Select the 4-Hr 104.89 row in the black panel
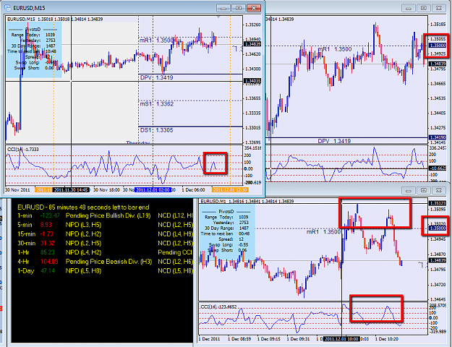The image size is (452, 347). [x=105, y=262]
